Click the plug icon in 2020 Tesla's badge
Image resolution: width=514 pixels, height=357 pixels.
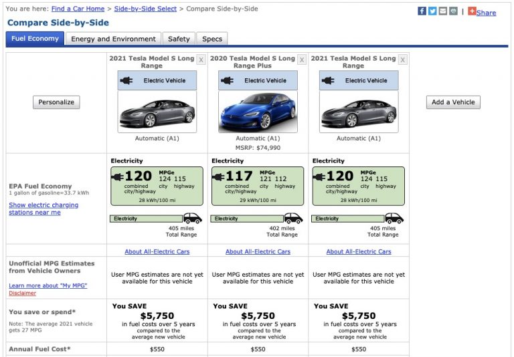pyautogui.click(x=228, y=81)
